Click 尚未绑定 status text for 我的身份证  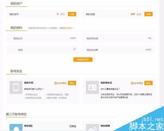(x=138, y=83)
